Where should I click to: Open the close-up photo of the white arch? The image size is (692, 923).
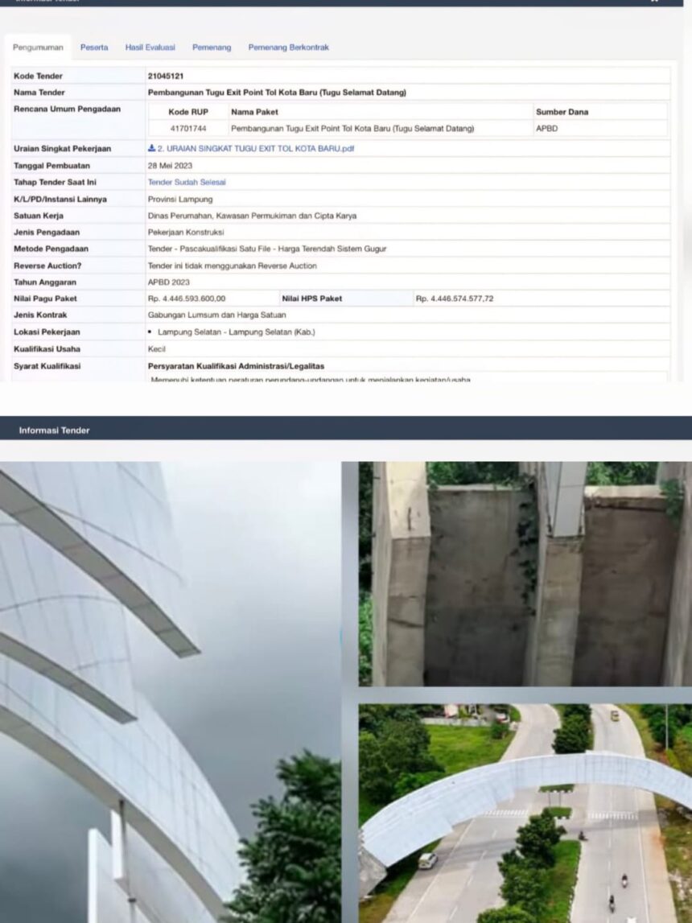(x=169, y=692)
